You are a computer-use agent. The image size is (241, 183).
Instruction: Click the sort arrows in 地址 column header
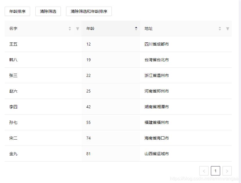coord(220,29)
